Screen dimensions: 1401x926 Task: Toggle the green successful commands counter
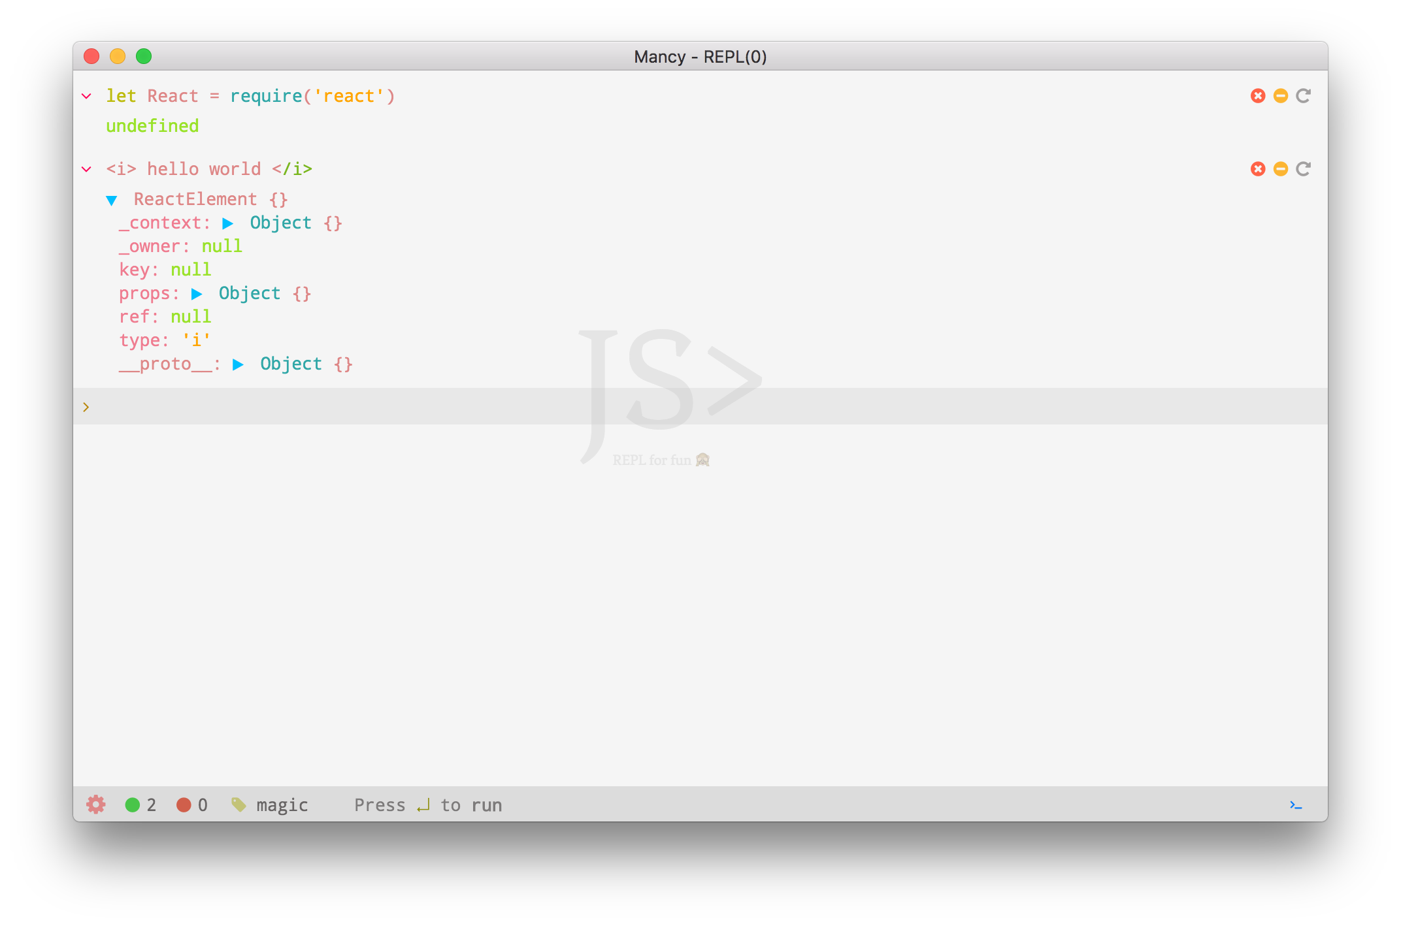(x=133, y=805)
